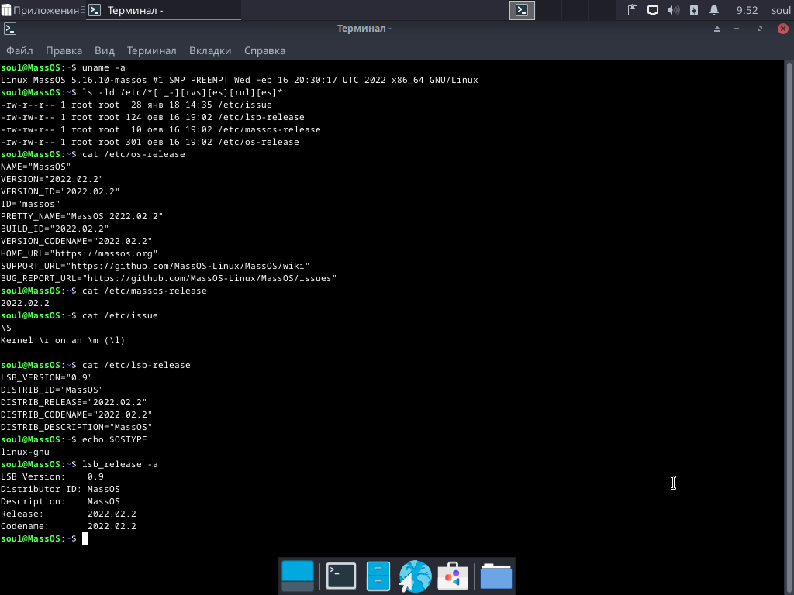Click the PRETTY_NAME="MassOS 2022.02.2" line
The width and height of the screenshot is (794, 595).
pyautogui.click(x=81, y=216)
